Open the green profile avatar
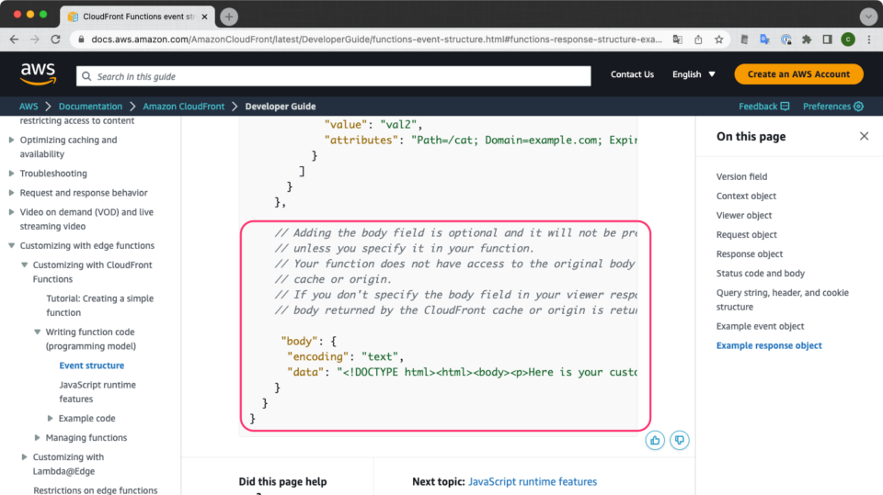Screen dimensions: 883x495 [848, 39]
